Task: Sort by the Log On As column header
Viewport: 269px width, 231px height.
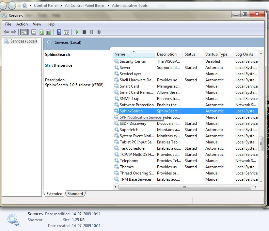Action: [x=246, y=54]
